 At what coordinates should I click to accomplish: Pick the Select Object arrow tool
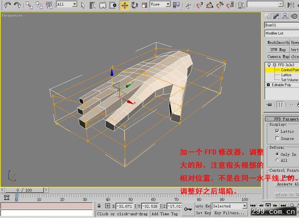(x=83, y=6)
